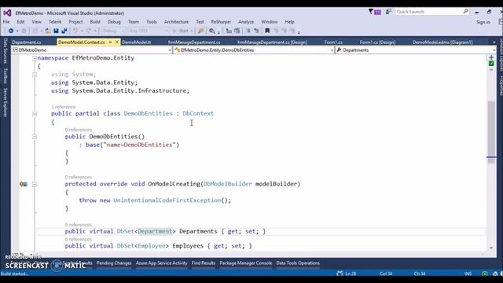Click the comment-out lines toolbar icon
Screen dimensions: 503x283
[248, 31]
